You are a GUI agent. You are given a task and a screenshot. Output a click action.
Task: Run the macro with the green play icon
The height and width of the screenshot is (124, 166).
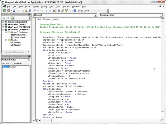43,11
